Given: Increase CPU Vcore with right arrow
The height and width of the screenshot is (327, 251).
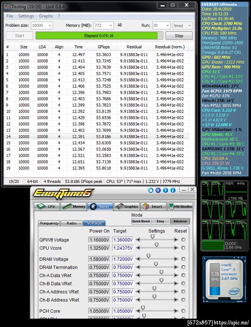Looking at the screenshot, I should tap(176, 248).
